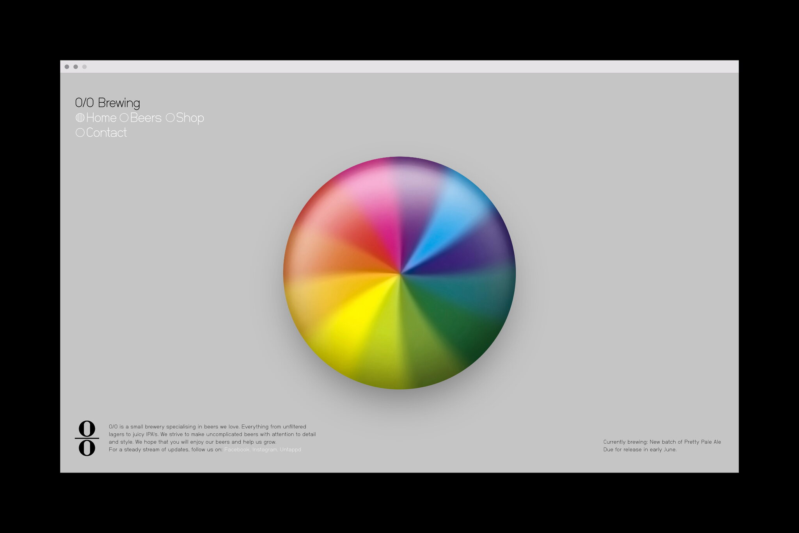Open the Beers page from navigation

click(x=146, y=118)
